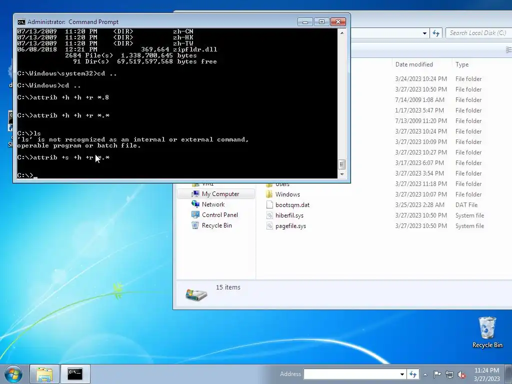The width and height of the screenshot is (512, 384).
Task: Open taskbar Address toolbar dropdown arrow
Action: pyautogui.click(x=402, y=374)
